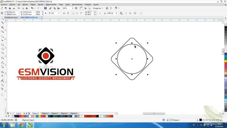Click the Save icon in the toolbar
227x128 pixels.
(10, 8)
